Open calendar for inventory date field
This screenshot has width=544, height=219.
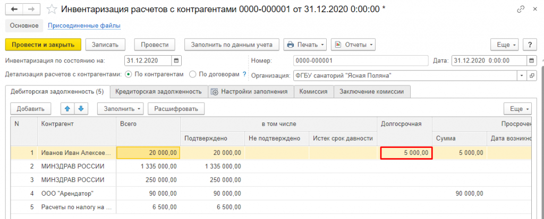pyautogui.click(x=177, y=60)
